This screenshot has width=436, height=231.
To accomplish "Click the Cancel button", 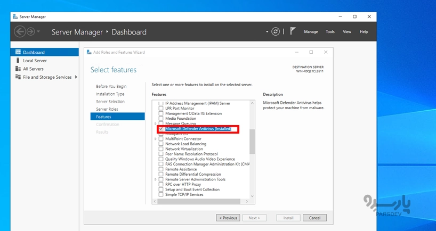I will pyautogui.click(x=314, y=218).
